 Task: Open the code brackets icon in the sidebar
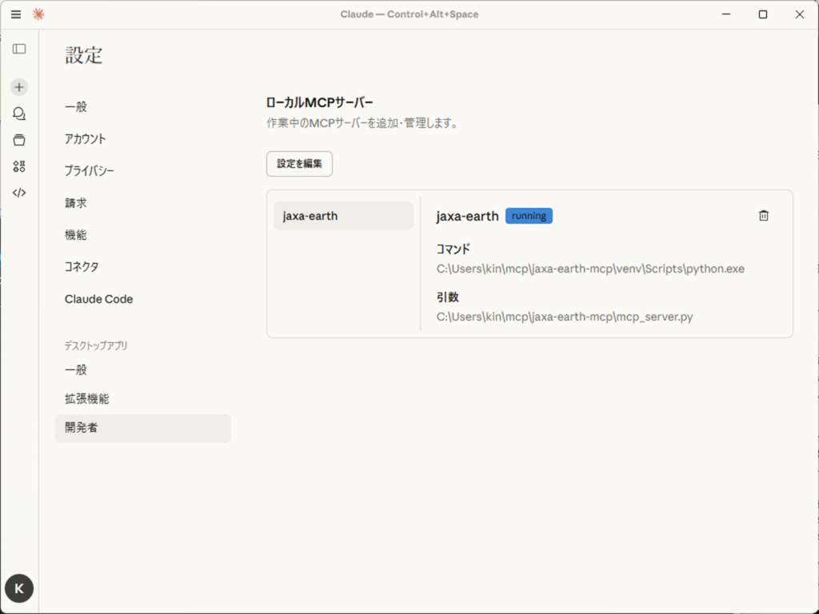[x=19, y=193]
